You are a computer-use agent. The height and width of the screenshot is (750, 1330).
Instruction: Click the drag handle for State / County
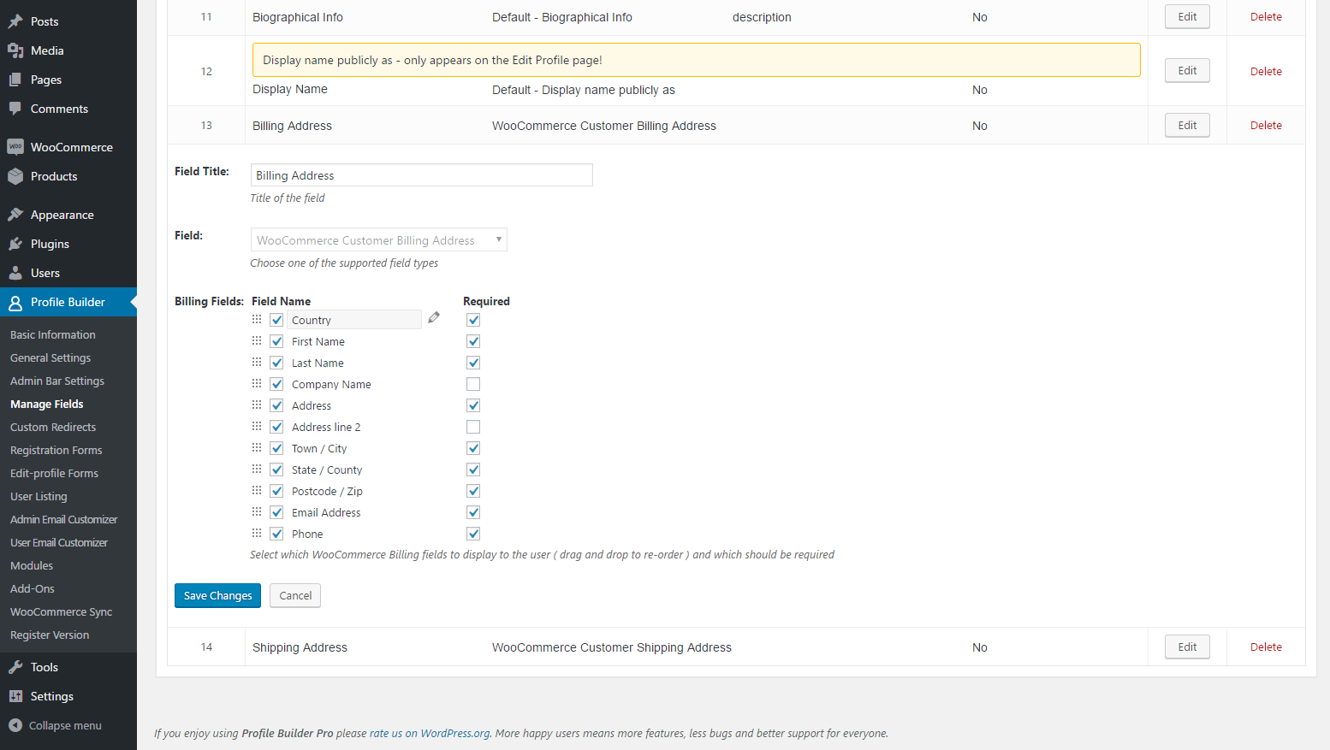257,469
